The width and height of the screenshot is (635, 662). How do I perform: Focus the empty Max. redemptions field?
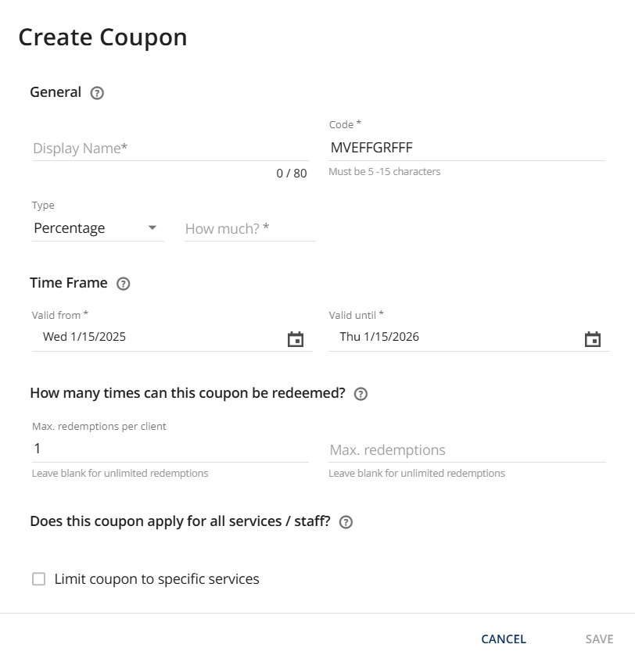(x=467, y=450)
